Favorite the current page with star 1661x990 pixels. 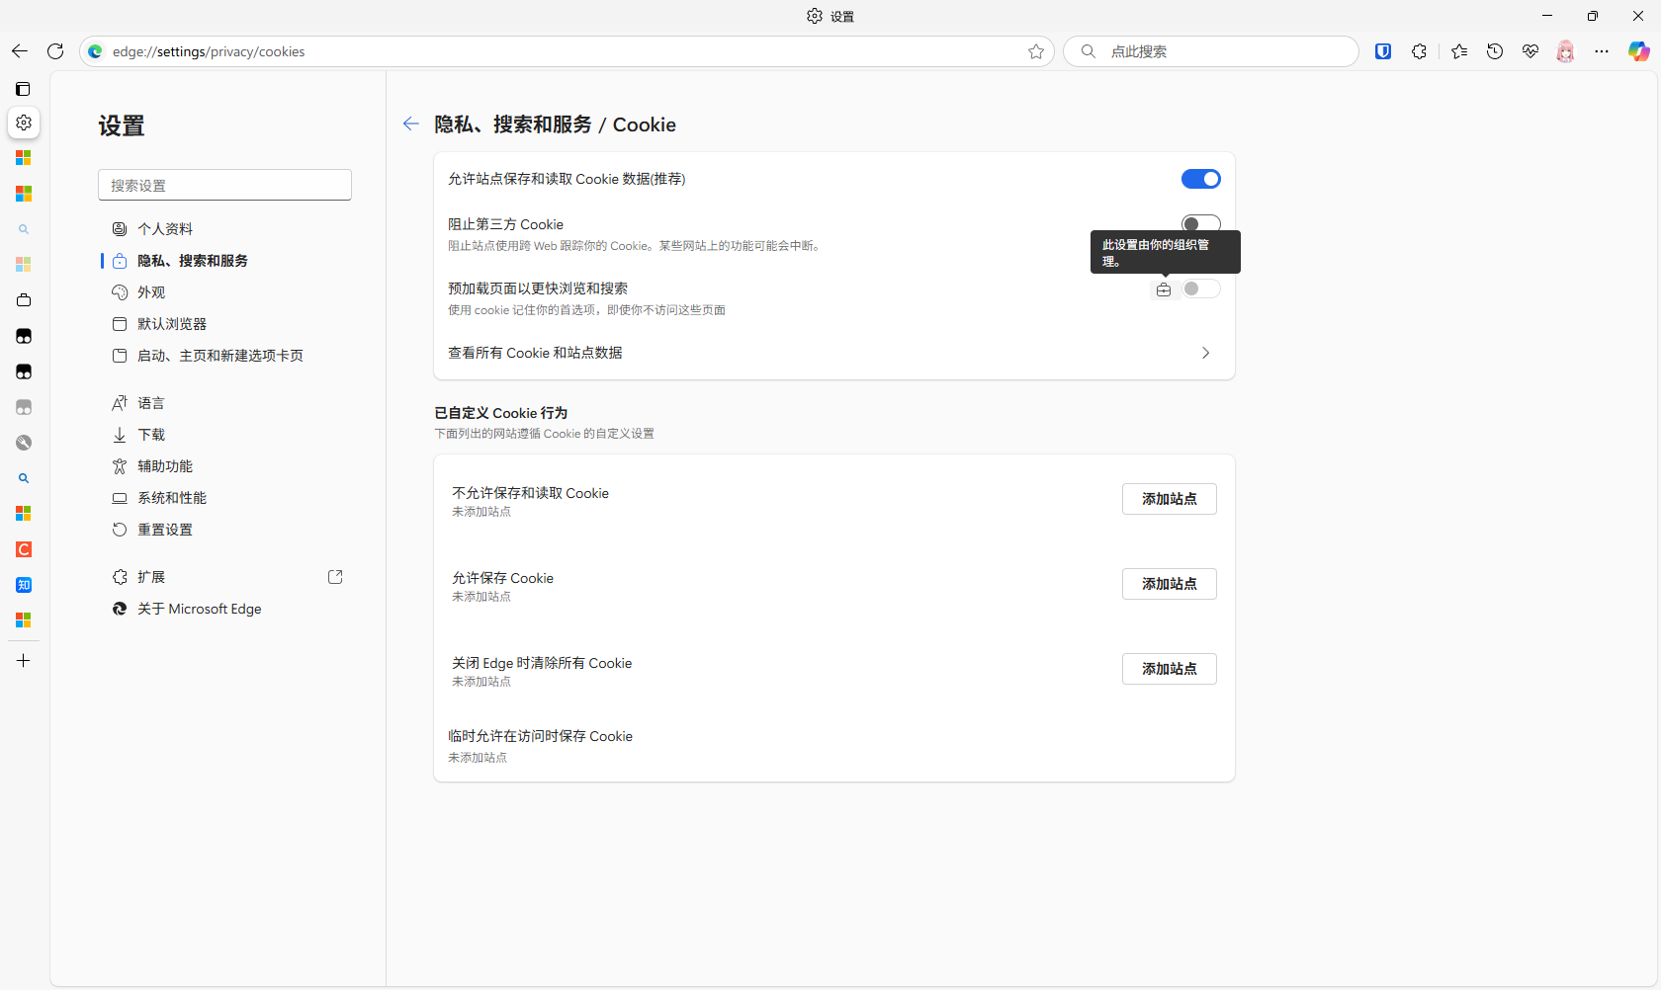click(x=1035, y=51)
